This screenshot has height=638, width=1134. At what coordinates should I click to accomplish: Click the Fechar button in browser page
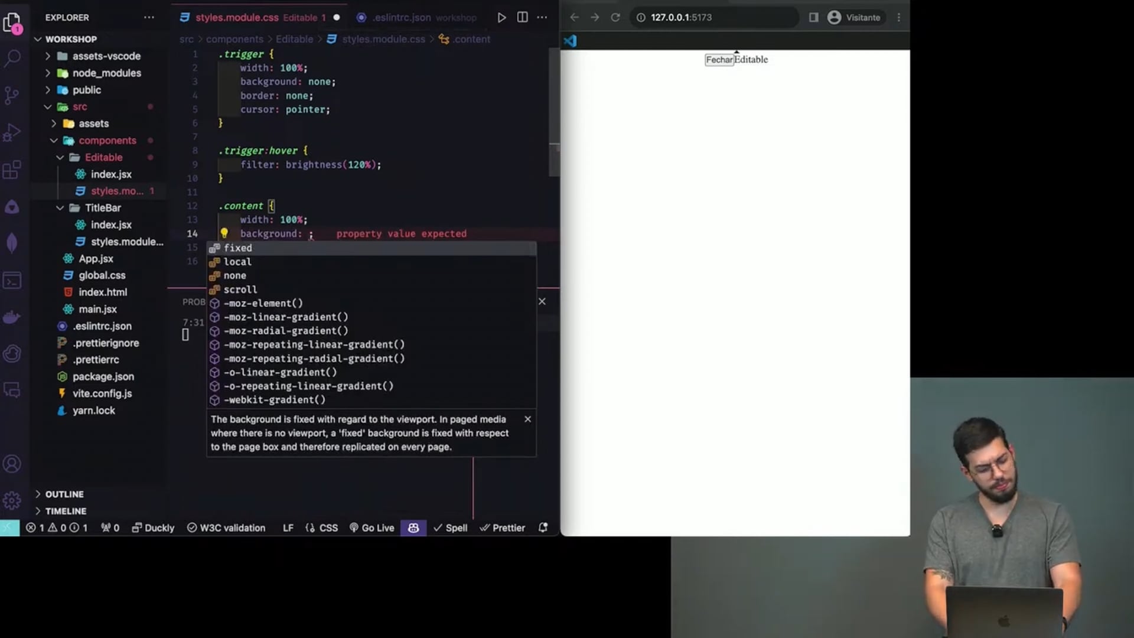pyautogui.click(x=719, y=60)
